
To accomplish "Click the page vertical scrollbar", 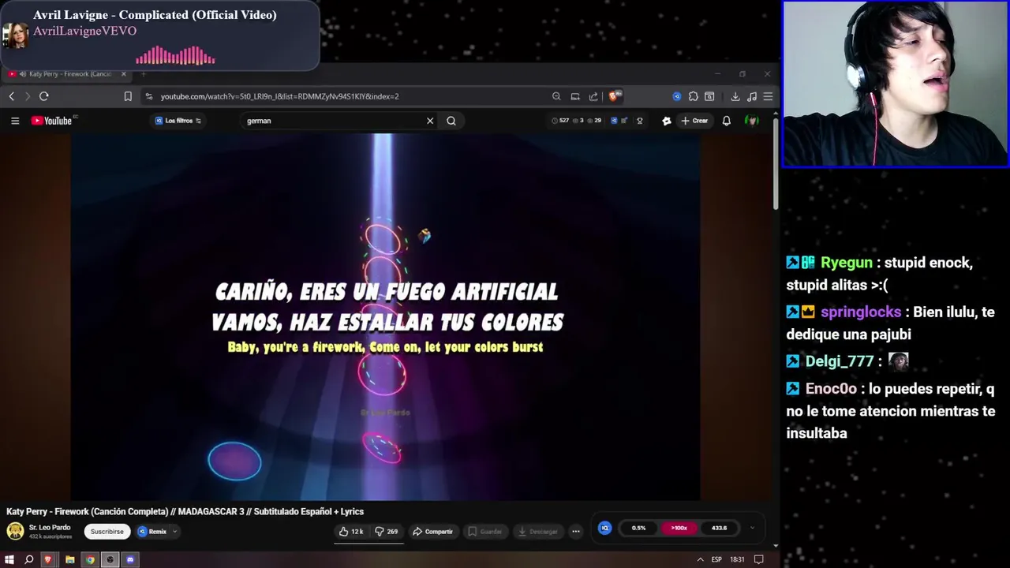I will tap(776, 164).
